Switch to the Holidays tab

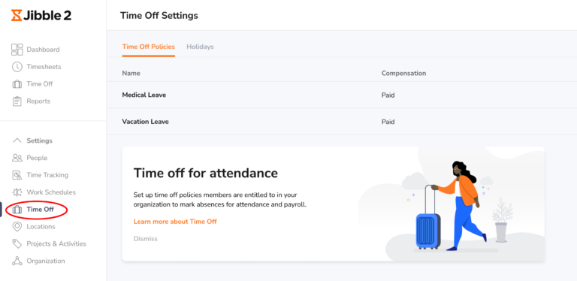point(200,47)
